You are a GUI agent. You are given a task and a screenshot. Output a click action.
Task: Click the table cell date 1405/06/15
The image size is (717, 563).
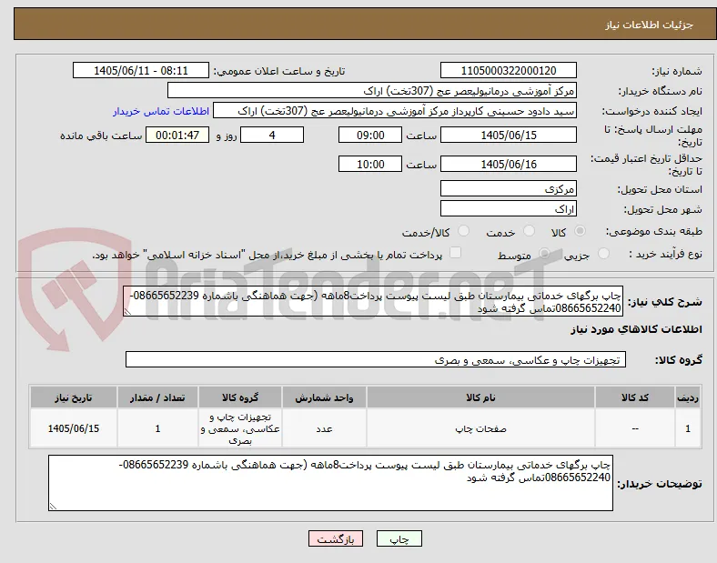[x=74, y=428]
